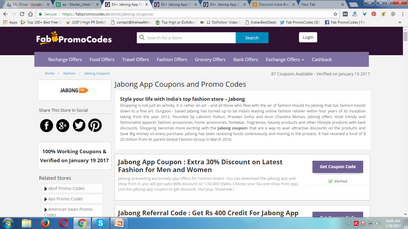Open IndianBestDeals bookmark
This screenshot has height=229, width=408.
(x=261, y=22)
